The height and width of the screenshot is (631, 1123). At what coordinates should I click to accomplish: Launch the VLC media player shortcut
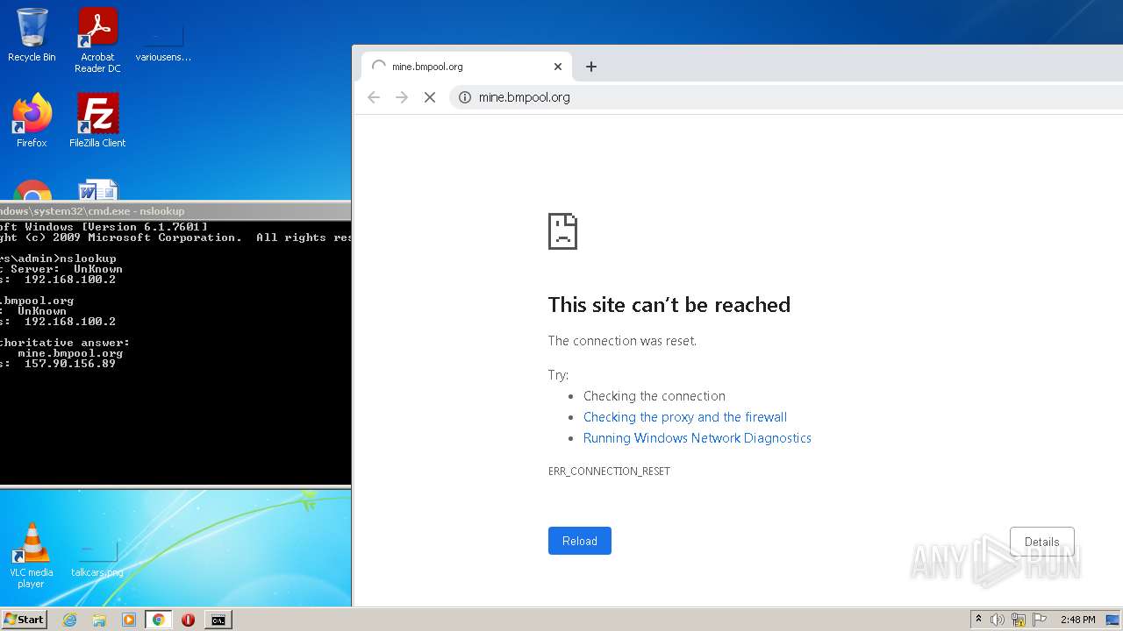[x=32, y=556]
